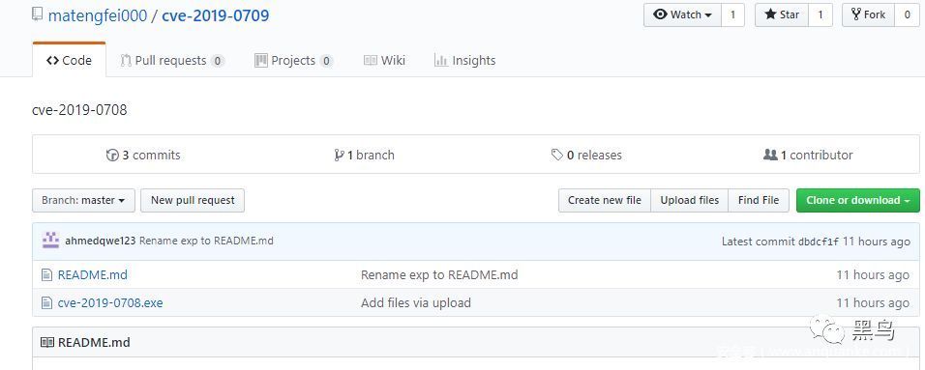Click the Fork icon
The width and height of the screenshot is (925, 370).
pos(856,14)
